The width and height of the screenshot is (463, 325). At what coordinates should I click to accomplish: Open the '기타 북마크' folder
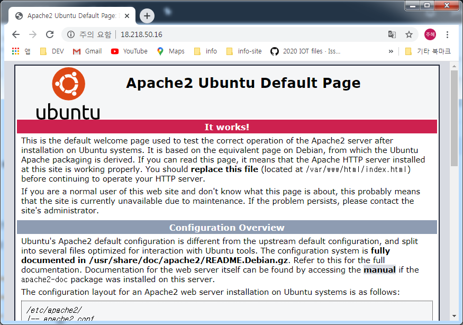[428, 51]
